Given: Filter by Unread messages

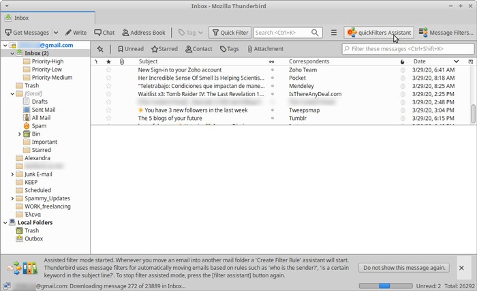Looking at the screenshot, I should (x=131, y=49).
